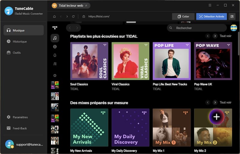240x154 pixels.
Task: Click the My Mix 1 title text
Action: [x=159, y=151]
